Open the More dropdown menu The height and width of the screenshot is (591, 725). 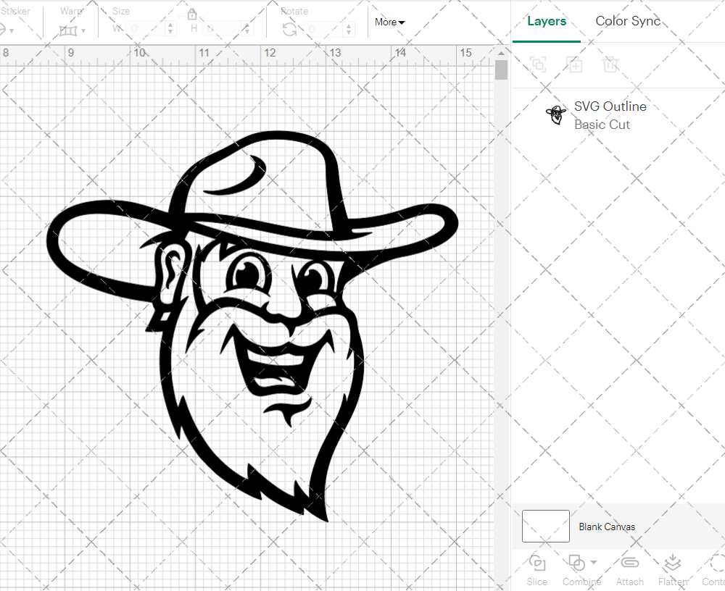pyautogui.click(x=389, y=22)
